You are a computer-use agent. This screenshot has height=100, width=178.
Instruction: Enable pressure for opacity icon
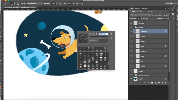(61, 4)
